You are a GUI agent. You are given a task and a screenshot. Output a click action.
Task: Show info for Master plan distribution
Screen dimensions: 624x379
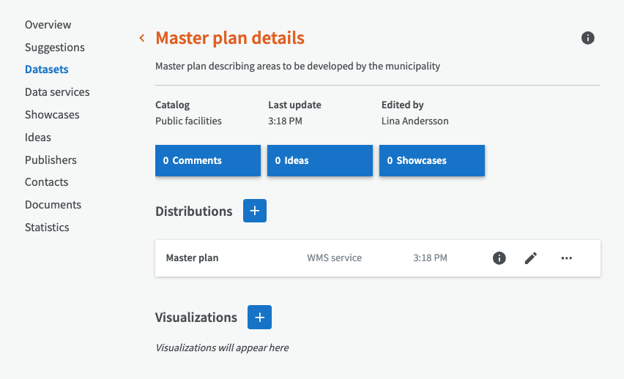pyautogui.click(x=499, y=258)
